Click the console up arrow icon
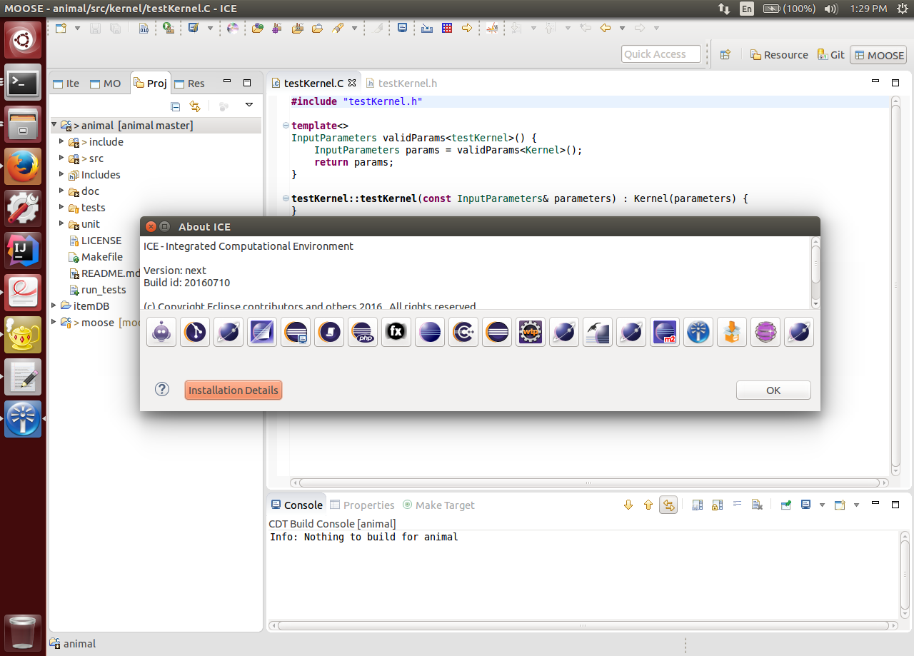The image size is (914, 656). tap(648, 505)
